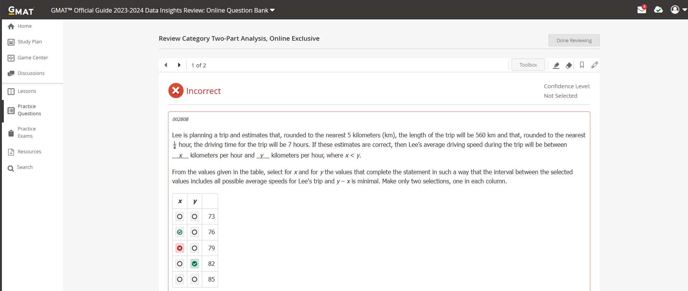The image size is (688, 291).
Task: Bookmark this question
Action: 582,65
